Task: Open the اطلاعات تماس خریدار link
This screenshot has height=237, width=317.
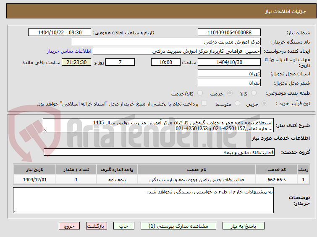Action: 69,51
